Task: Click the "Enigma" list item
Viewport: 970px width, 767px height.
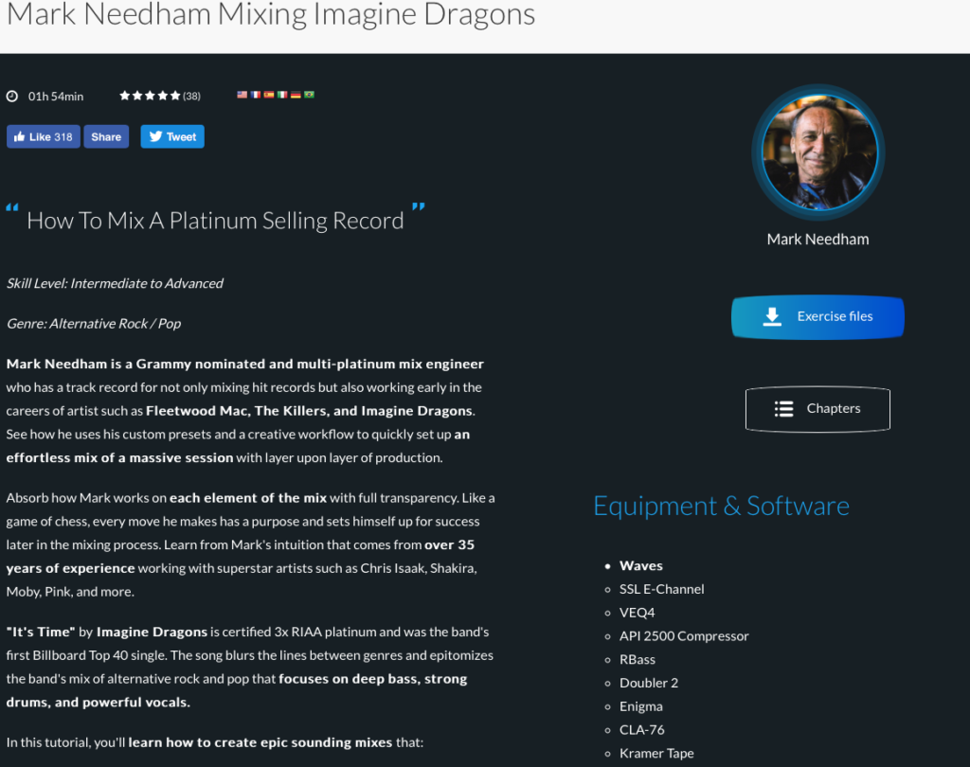Action: tap(641, 707)
